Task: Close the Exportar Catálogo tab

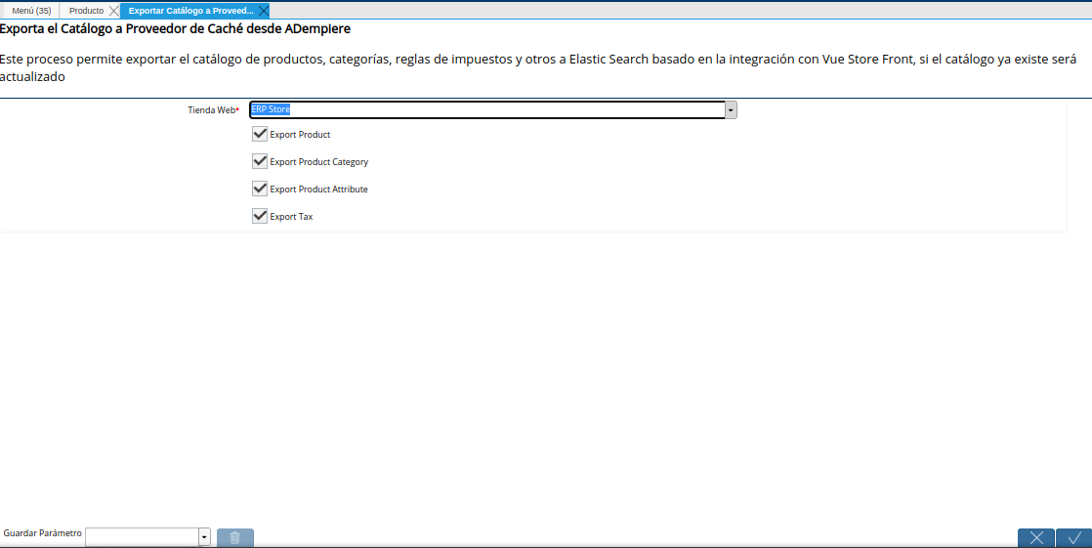Action: pyautogui.click(x=264, y=11)
